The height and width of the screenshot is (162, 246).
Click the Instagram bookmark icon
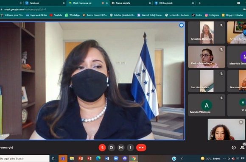point(207,15)
